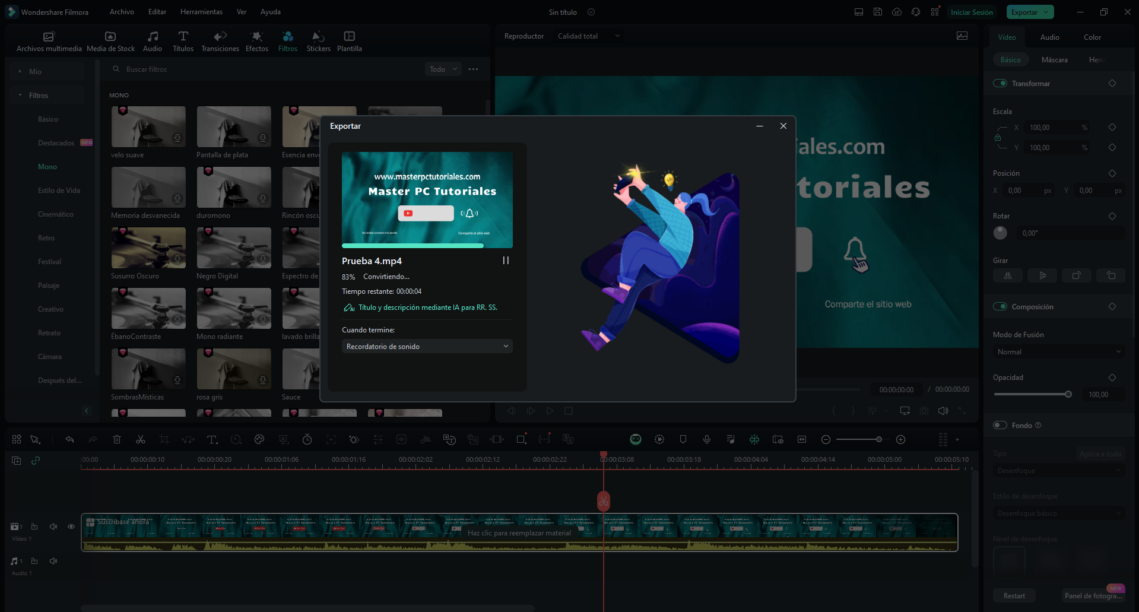Open the Plantilla panel
This screenshot has height=612, width=1139.
pos(350,42)
